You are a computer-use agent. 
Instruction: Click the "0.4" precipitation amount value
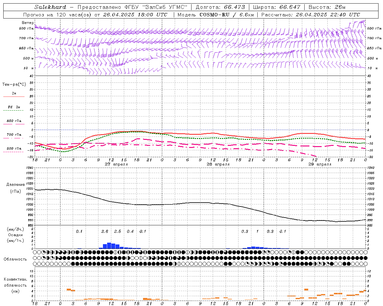point(130,231)
